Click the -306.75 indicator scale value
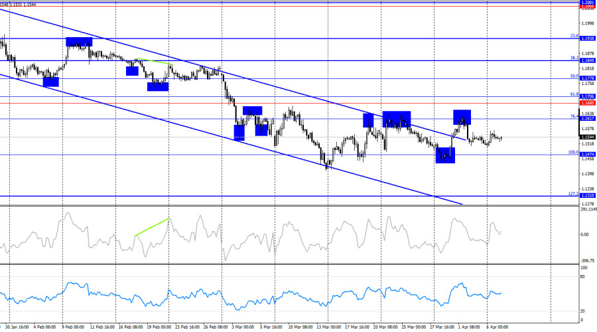The height and width of the screenshot is (332, 597). click(588, 261)
